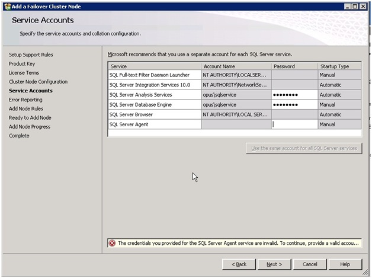The width and height of the screenshot is (372, 278).
Task: Select the Complete step
Action: pyautogui.click(x=19, y=136)
